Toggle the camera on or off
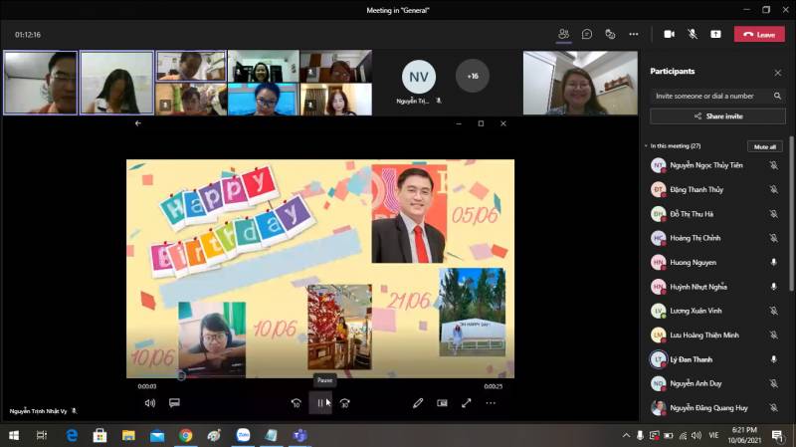 (x=669, y=34)
